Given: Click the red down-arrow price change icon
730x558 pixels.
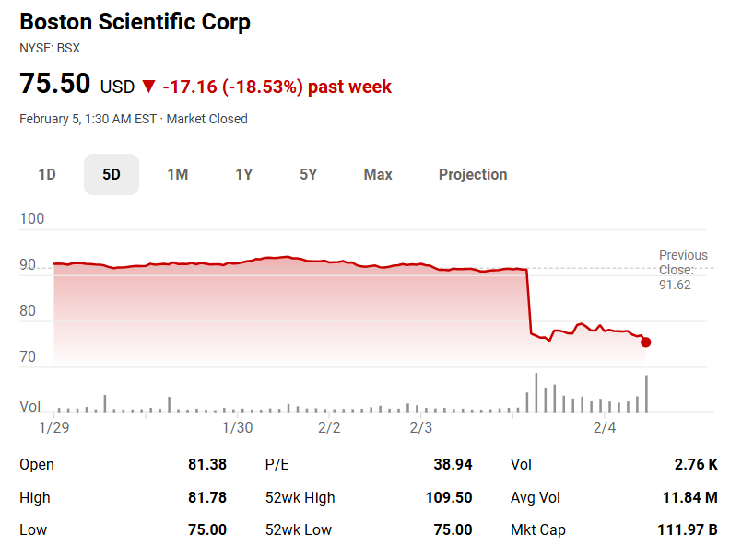Looking at the screenshot, I should point(149,87).
